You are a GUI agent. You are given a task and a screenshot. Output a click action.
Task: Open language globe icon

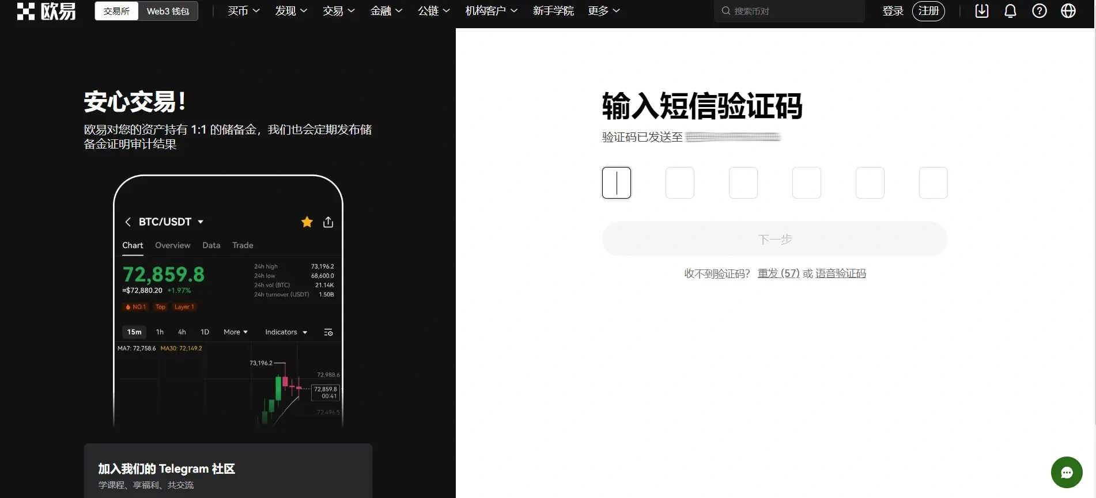tap(1068, 11)
